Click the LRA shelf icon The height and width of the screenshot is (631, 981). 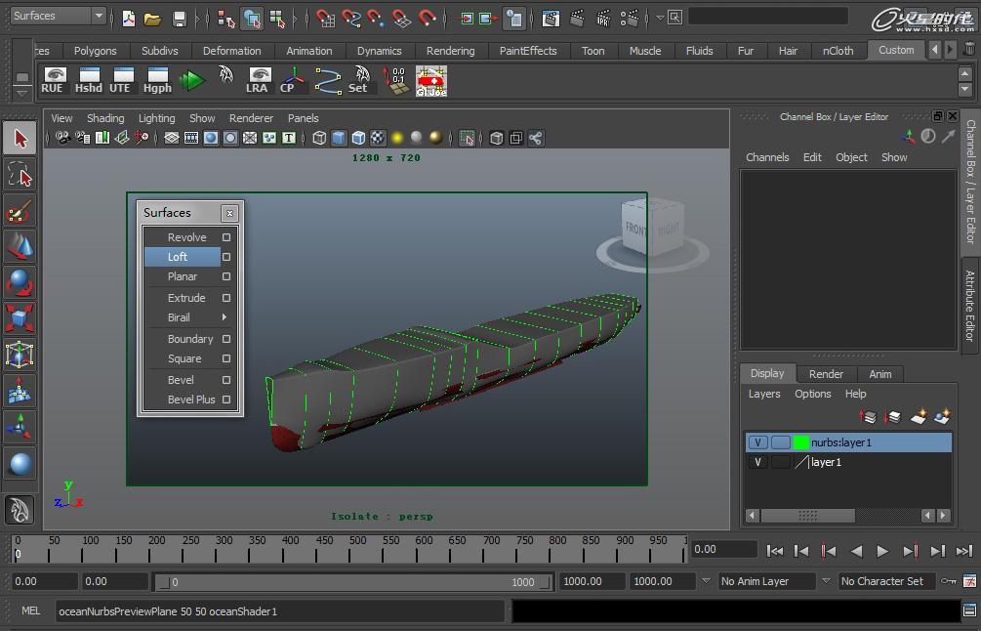coord(257,80)
